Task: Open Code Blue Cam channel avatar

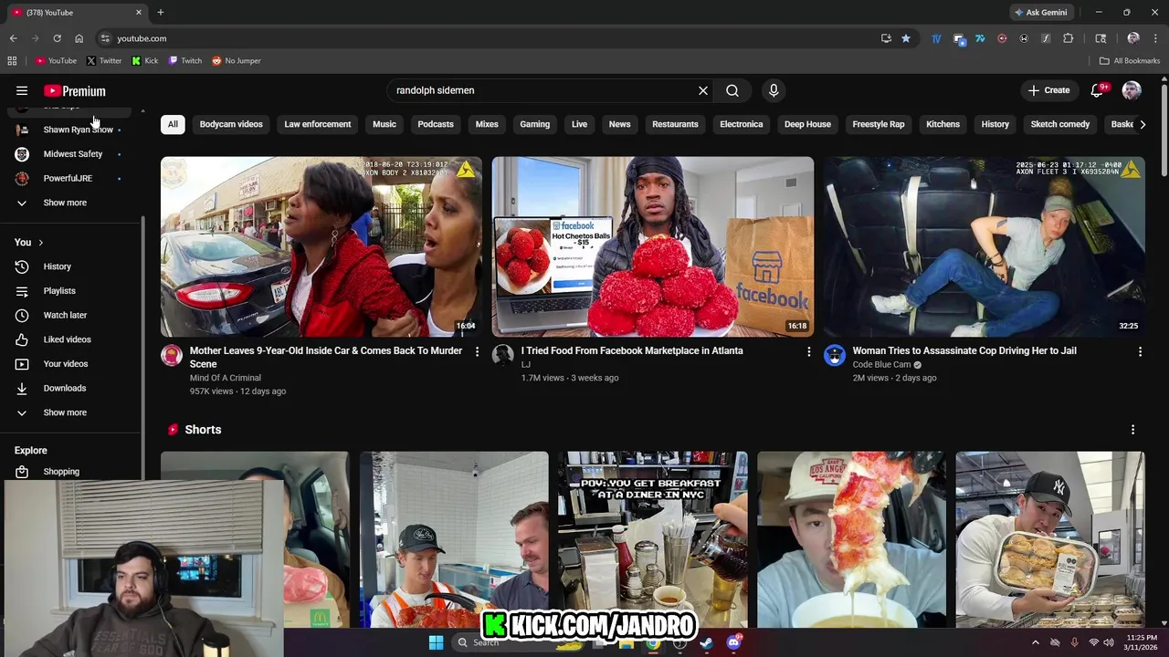Action: click(835, 355)
